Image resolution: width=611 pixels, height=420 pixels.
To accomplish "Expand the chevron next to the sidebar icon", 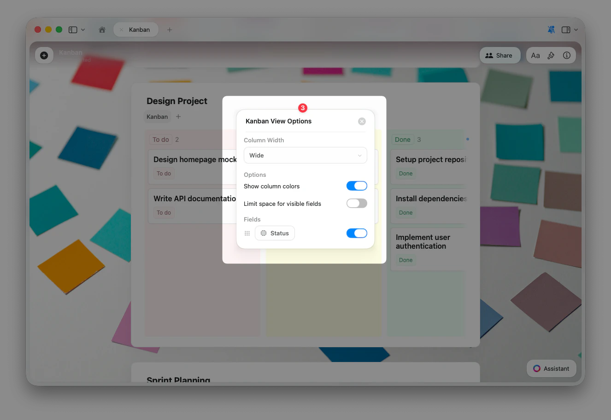I will pos(83,29).
